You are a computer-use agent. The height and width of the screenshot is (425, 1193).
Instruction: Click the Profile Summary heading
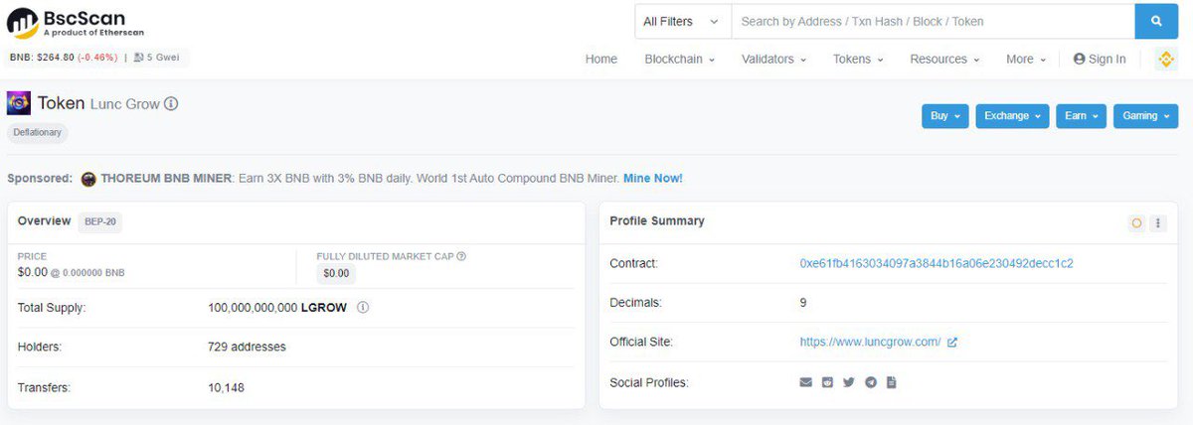click(657, 221)
